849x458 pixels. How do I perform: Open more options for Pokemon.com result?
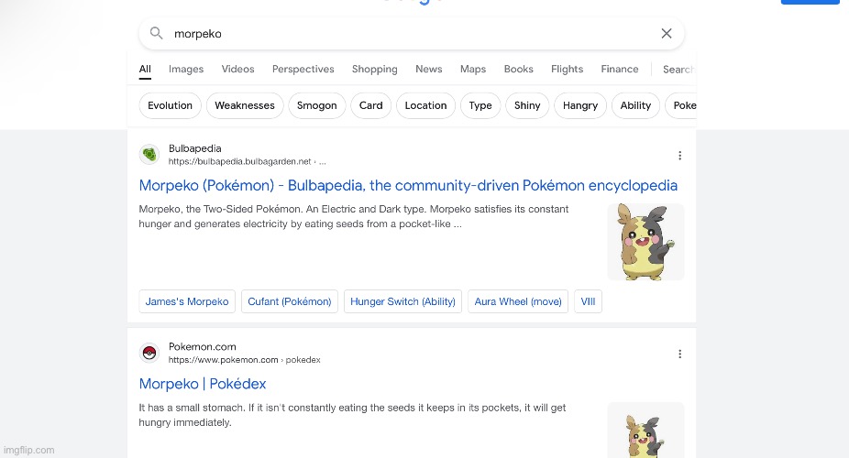coord(679,354)
